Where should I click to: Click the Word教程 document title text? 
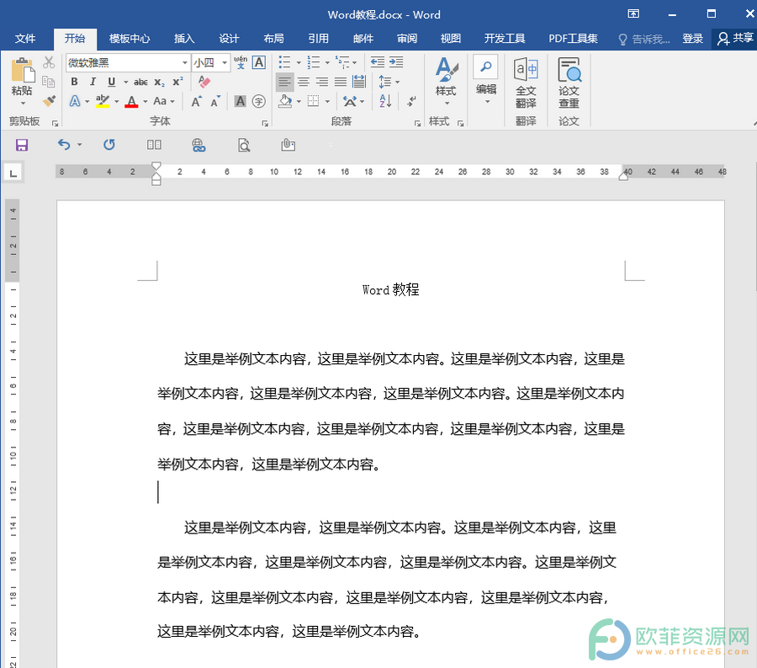(x=390, y=289)
